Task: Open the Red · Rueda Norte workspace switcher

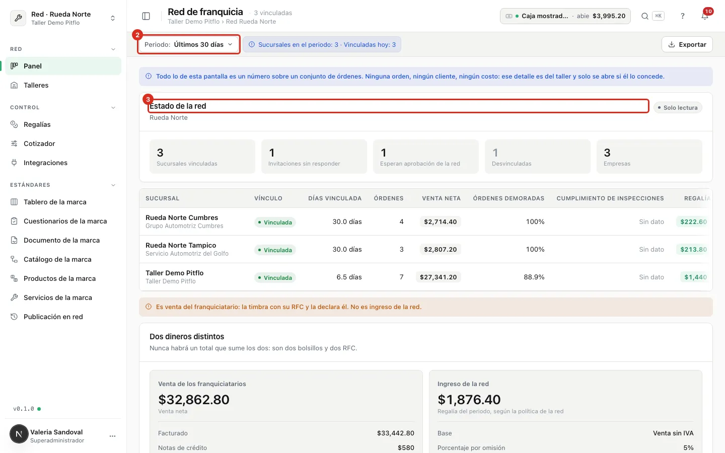Action: (63, 18)
